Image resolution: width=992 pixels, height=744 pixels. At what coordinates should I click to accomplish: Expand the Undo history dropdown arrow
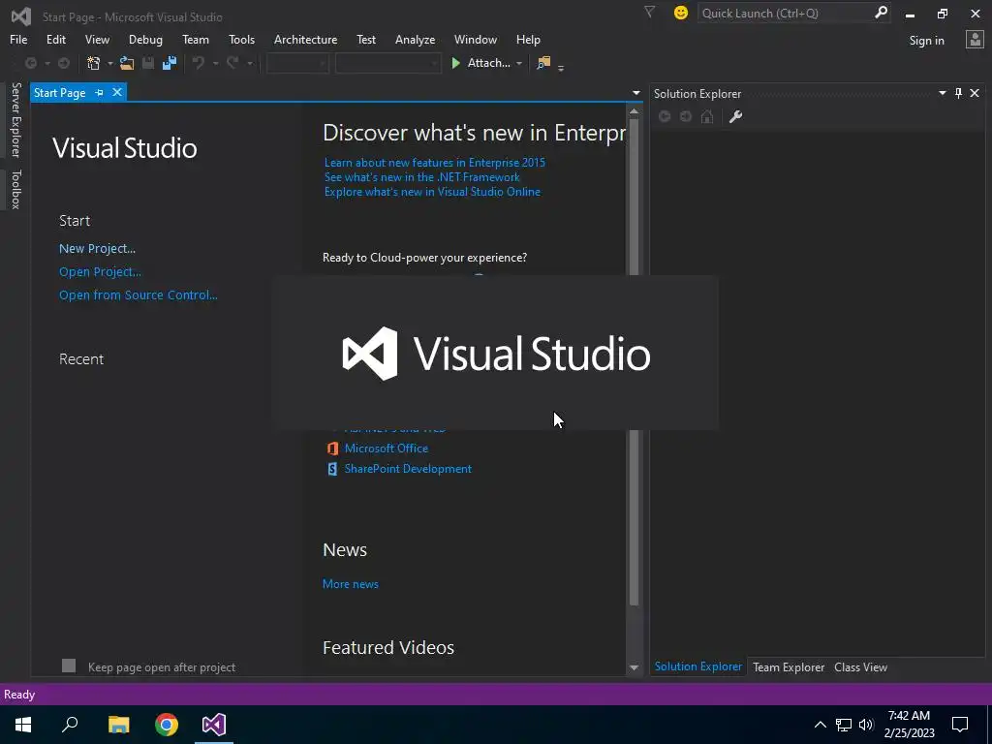pyautogui.click(x=215, y=63)
